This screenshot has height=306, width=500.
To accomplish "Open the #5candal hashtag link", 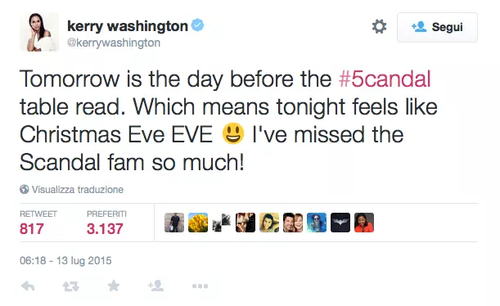I will coord(385,79).
